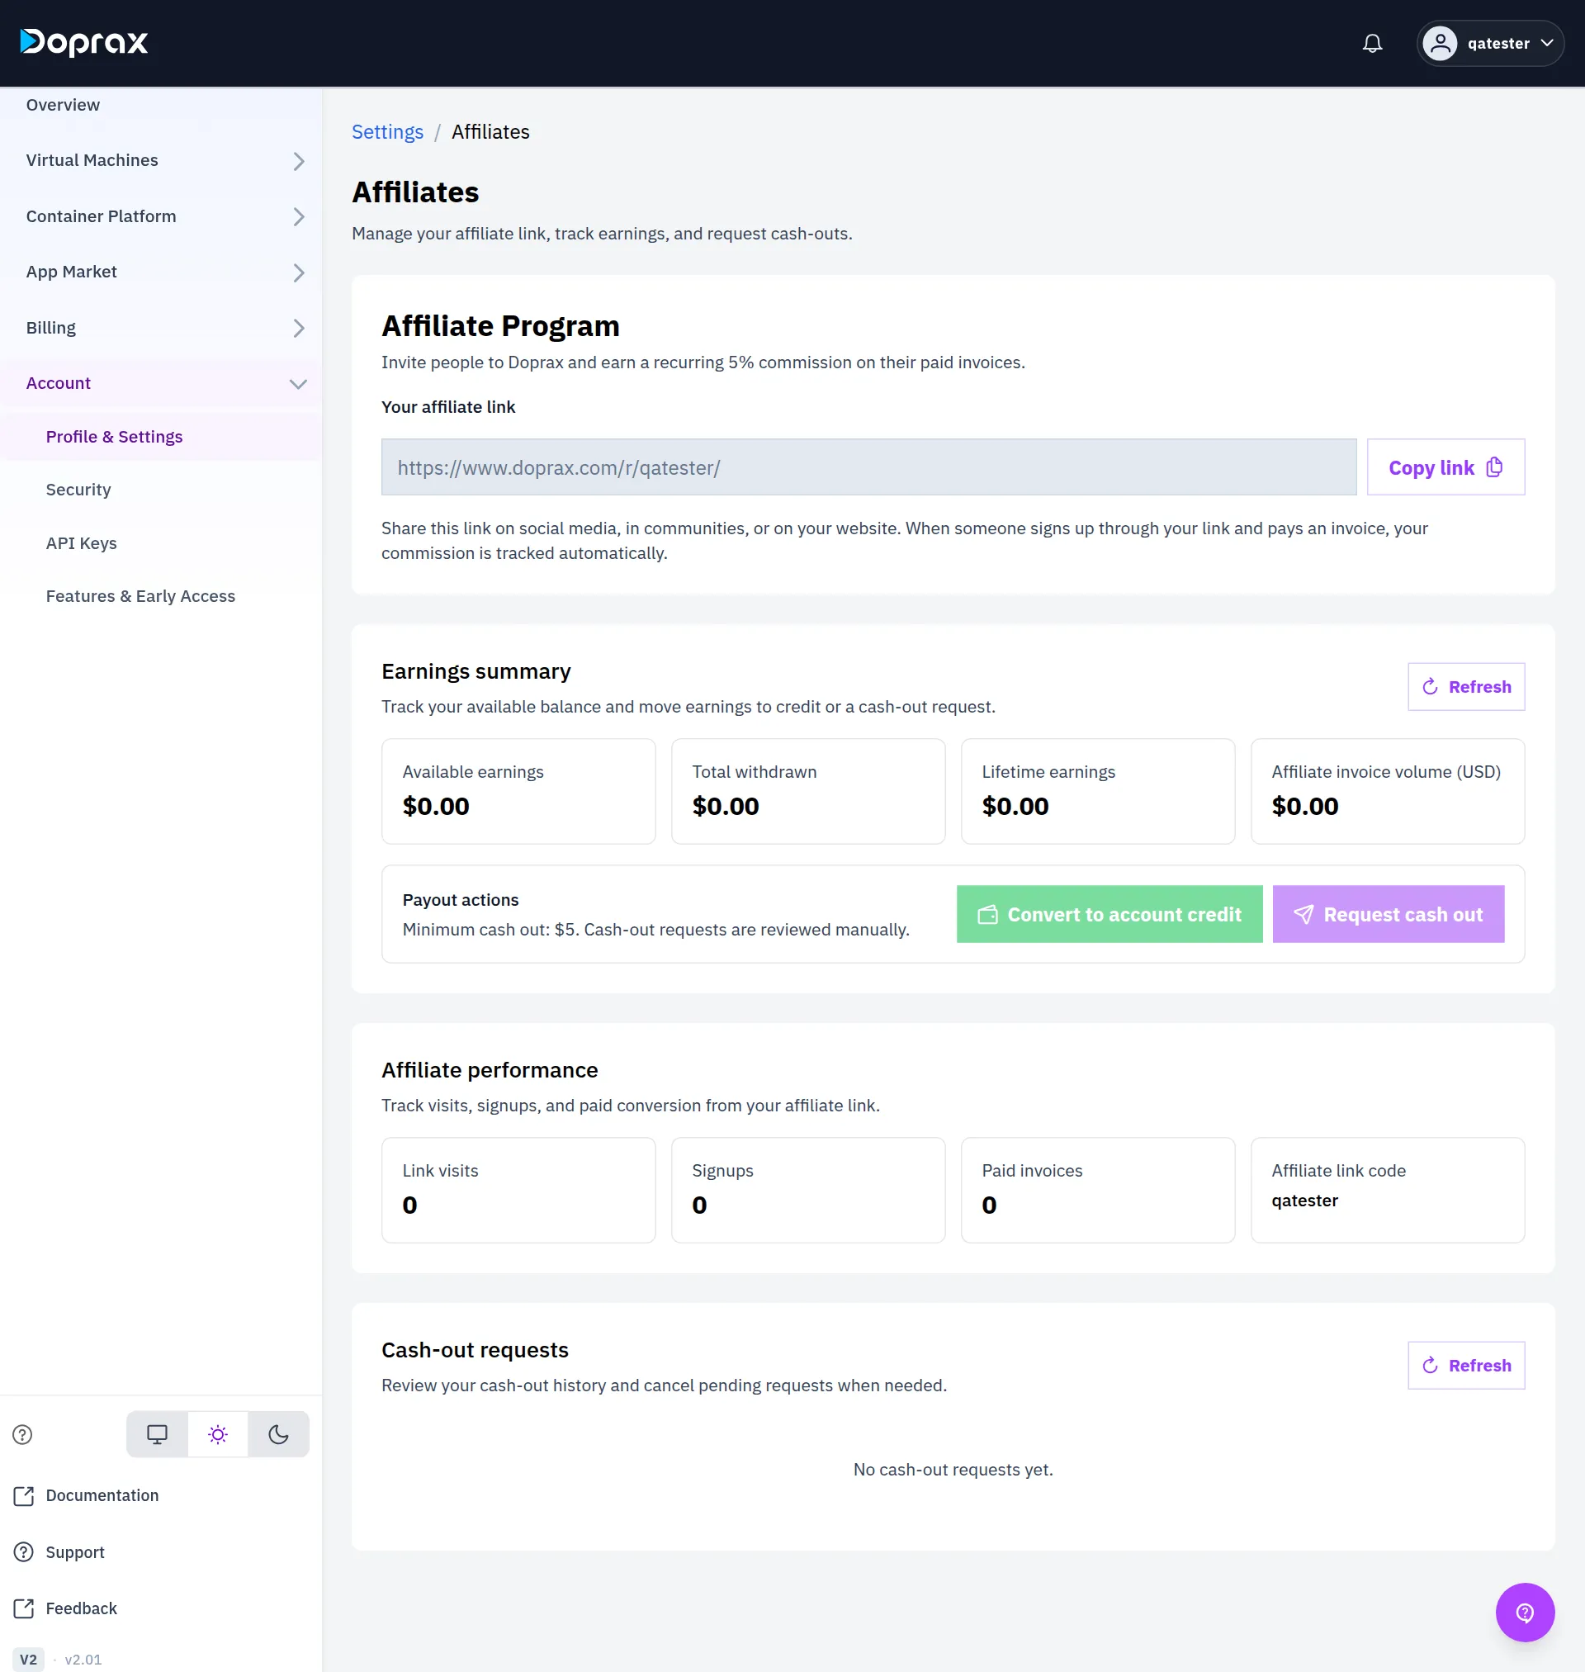Click the affiliate link URL field
The width and height of the screenshot is (1585, 1672).
[868, 467]
